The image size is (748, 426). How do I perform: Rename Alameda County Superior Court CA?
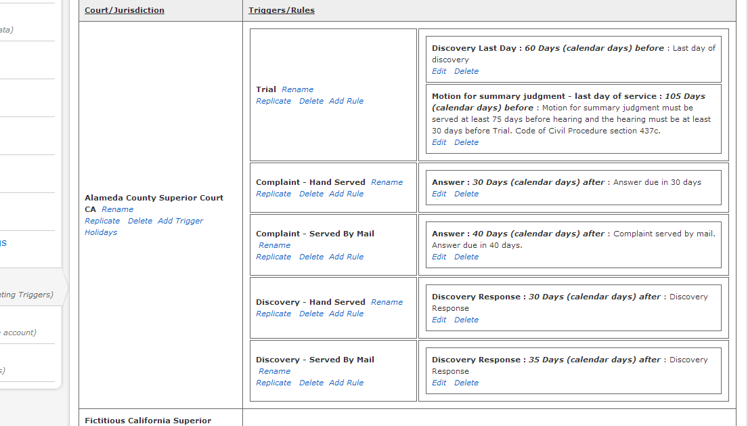[117, 209]
